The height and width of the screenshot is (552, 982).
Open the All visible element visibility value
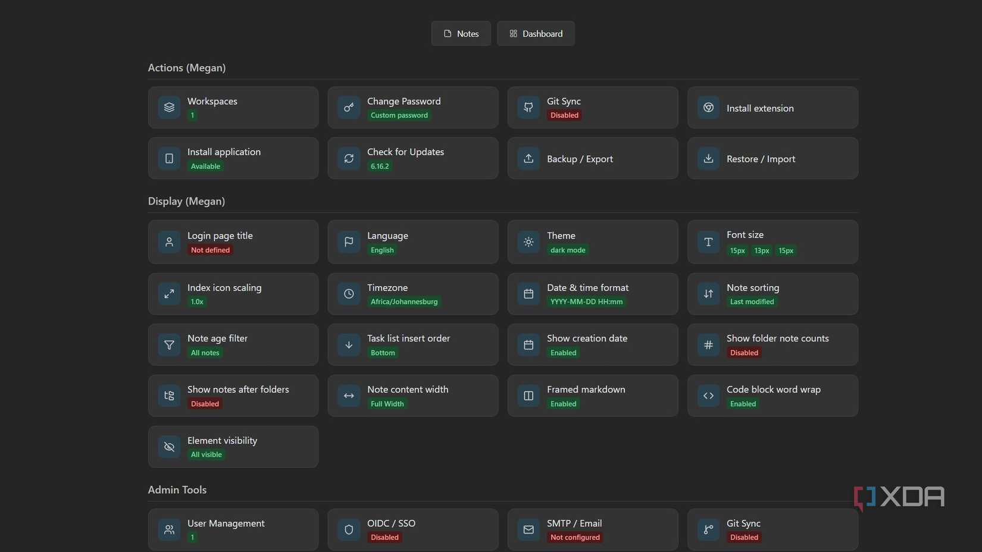pos(206,454)
